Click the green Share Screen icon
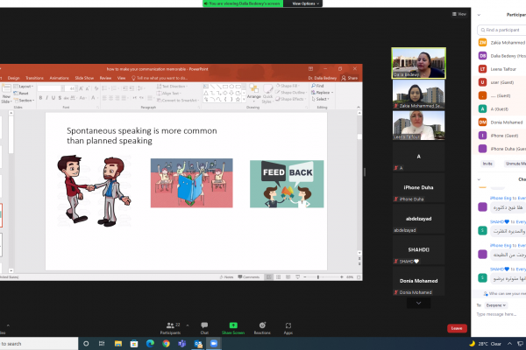Screen dimensions: 526x350 pyautogui.click(x=232, y=326)
